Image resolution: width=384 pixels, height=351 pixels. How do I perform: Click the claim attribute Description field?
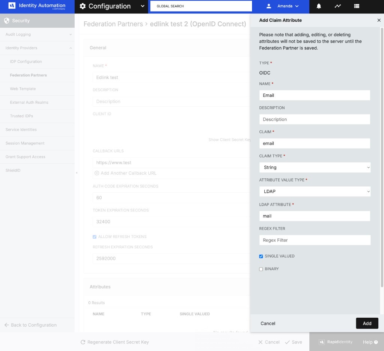[315, 119]
